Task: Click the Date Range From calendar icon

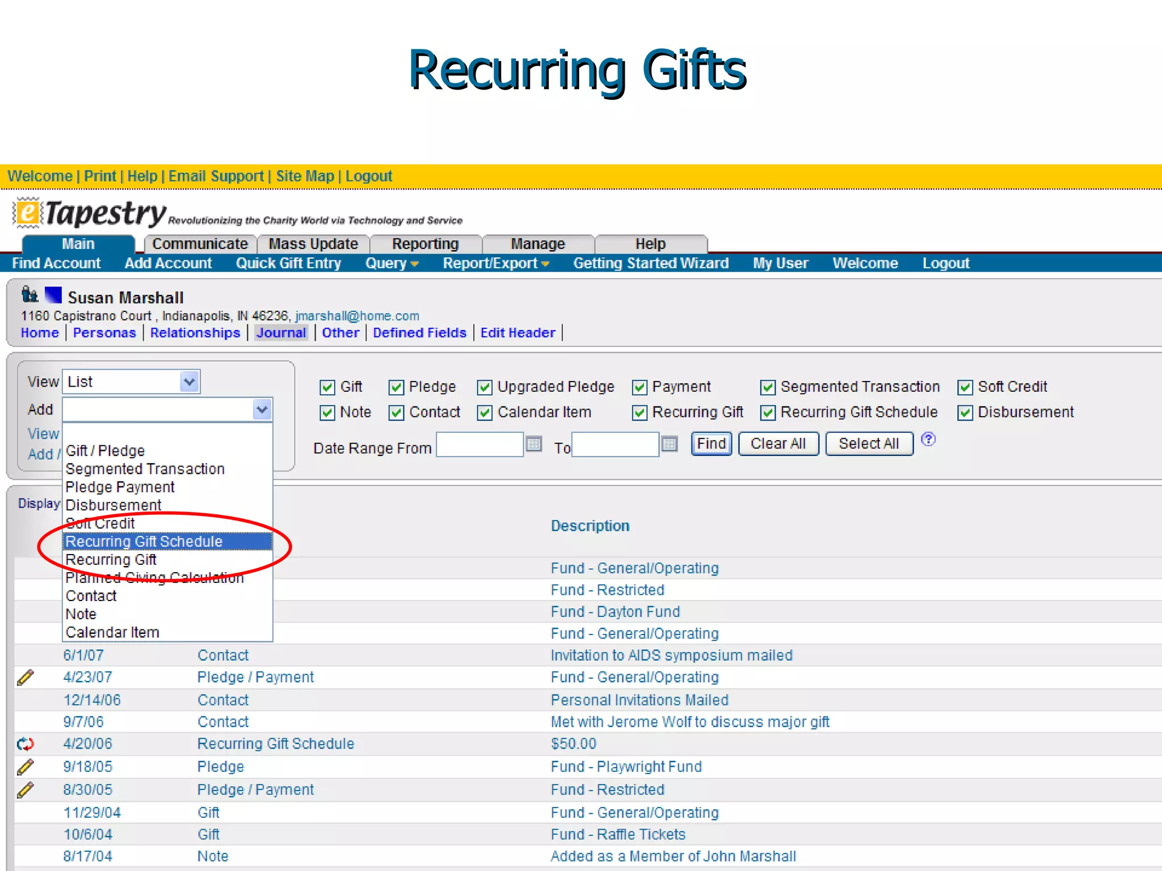Action: (x=533, y=443)
